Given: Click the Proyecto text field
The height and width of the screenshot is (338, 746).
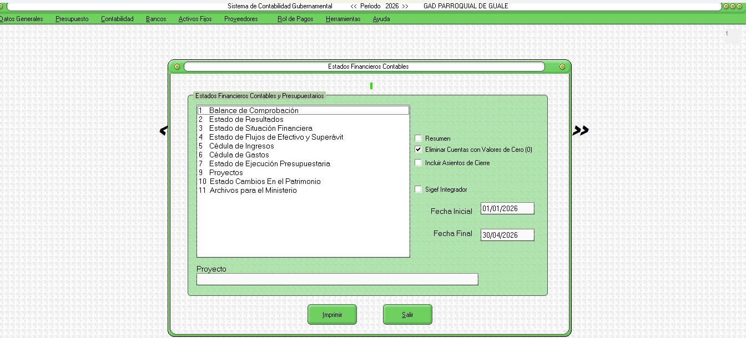Looking at the screenshot, I should click(x=337, y=279).
